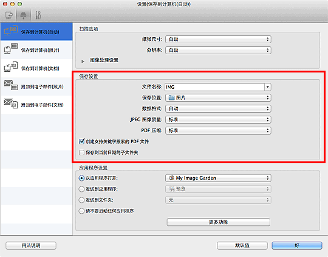Select 附加到电子邮件(文档) list label
328x257 pixels.
[43, 105]
